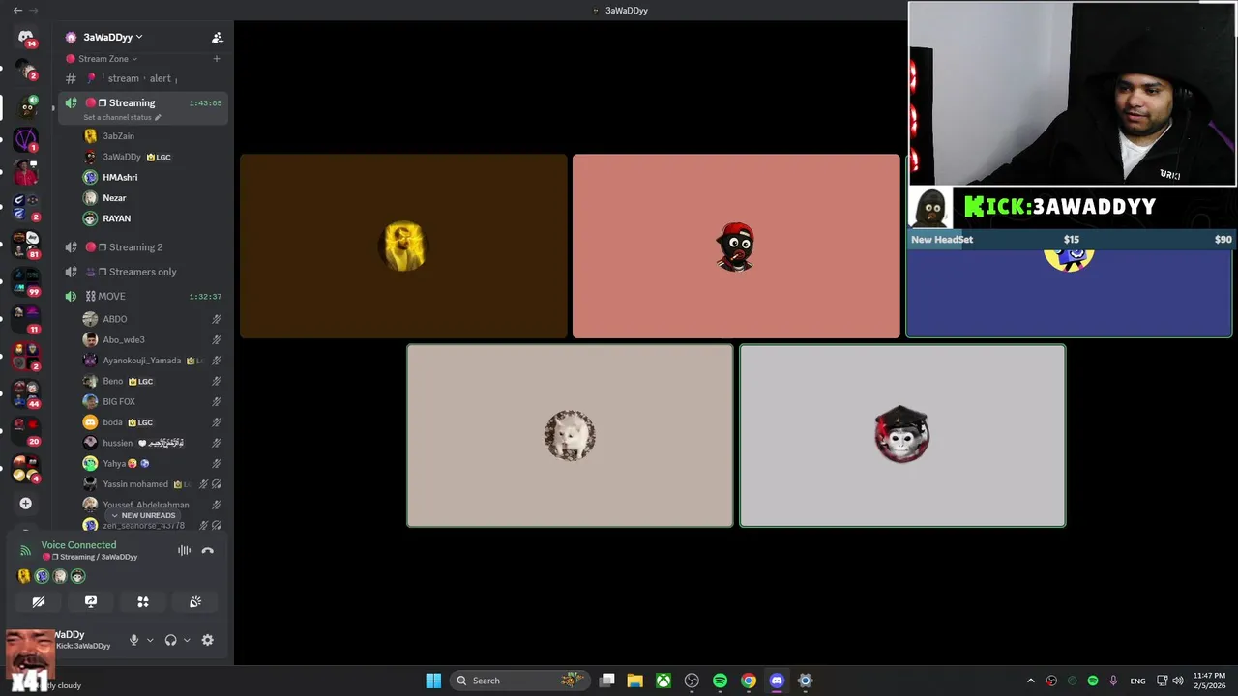Toggle camera in voice panel
Viewport: 1238px width, 696px height.
(x=39, y=601)
